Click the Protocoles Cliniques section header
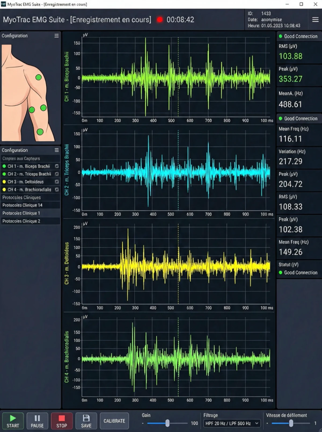The width and height of the screenshot is (322, 432). 30,197
